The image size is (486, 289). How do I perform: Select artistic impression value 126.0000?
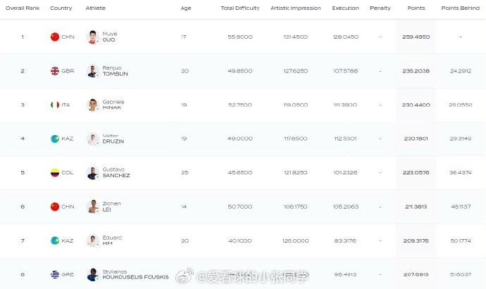[x=295, y=240]
